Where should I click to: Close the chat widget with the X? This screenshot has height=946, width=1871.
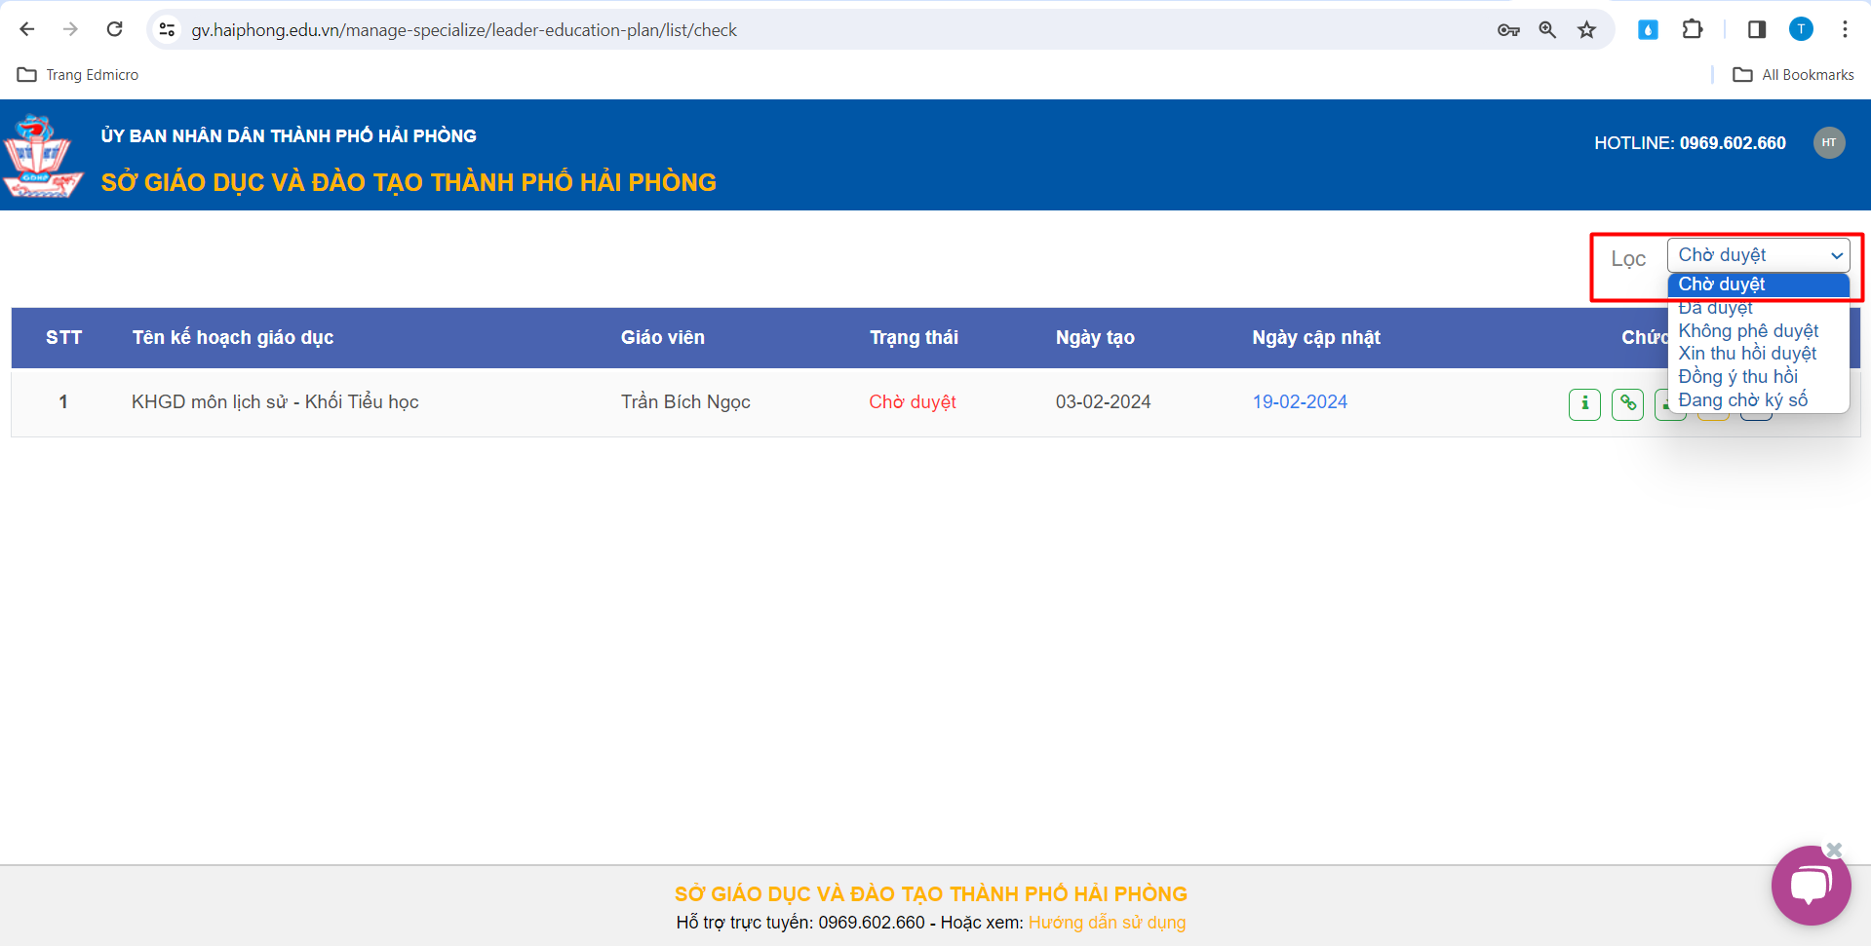(x=1834, y=850)
